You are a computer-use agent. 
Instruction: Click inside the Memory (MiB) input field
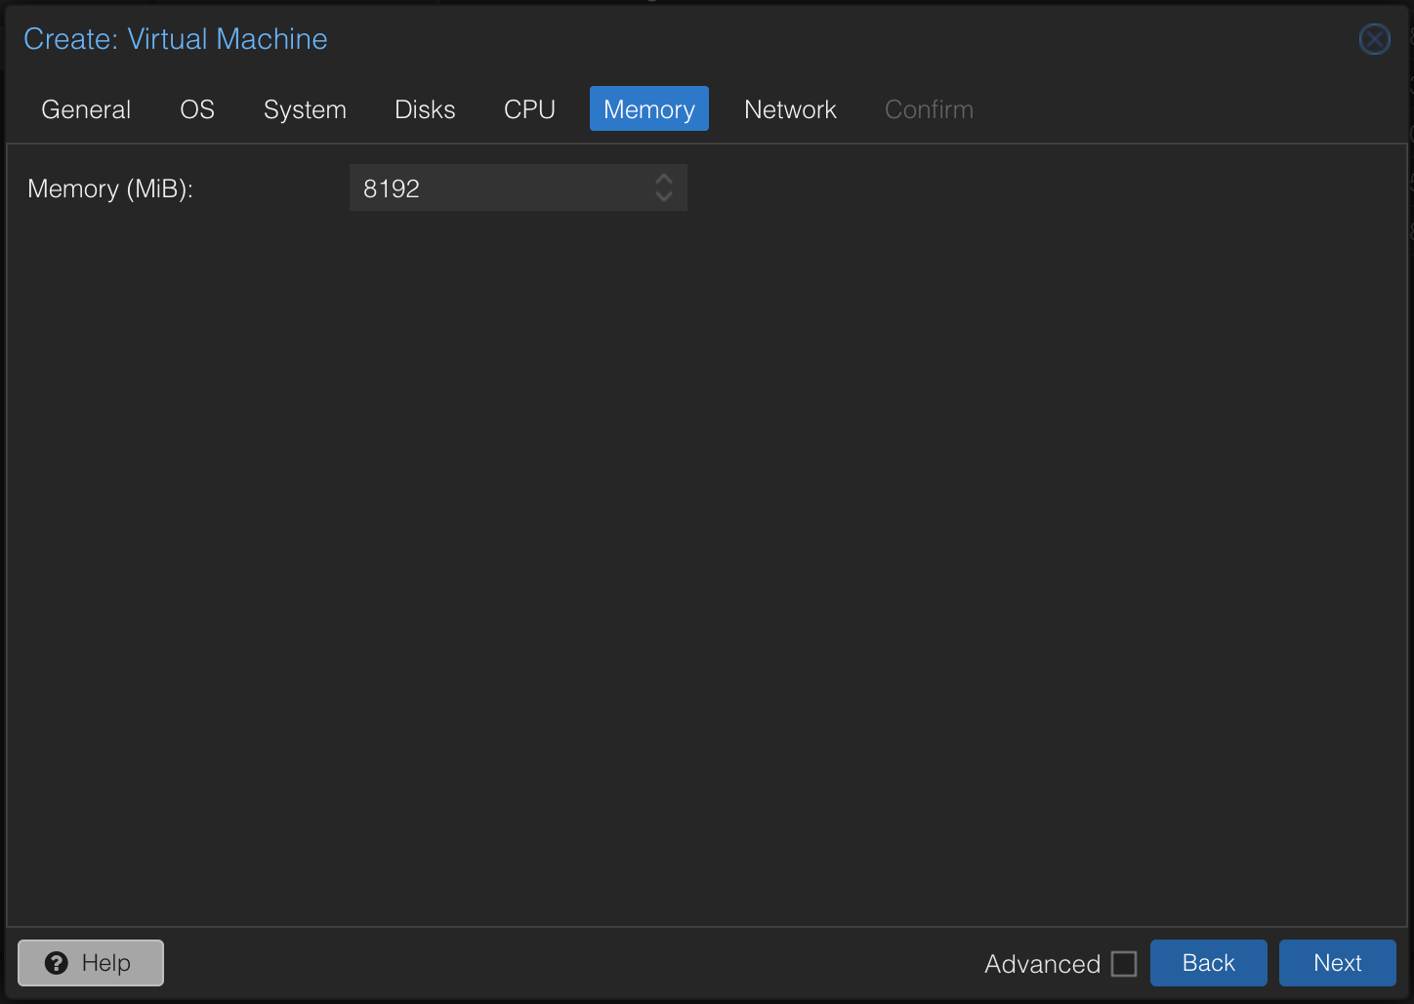[x=508, y=188]
